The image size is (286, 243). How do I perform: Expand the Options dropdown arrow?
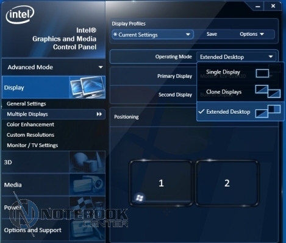(x=262, y=34)
